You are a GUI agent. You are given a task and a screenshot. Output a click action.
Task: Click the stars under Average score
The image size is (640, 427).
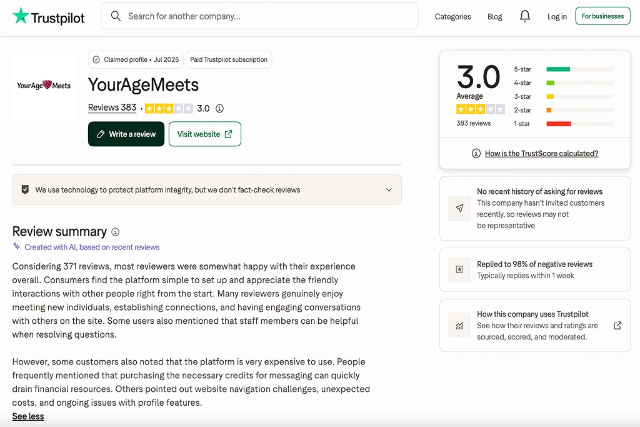tap(481, 109)
